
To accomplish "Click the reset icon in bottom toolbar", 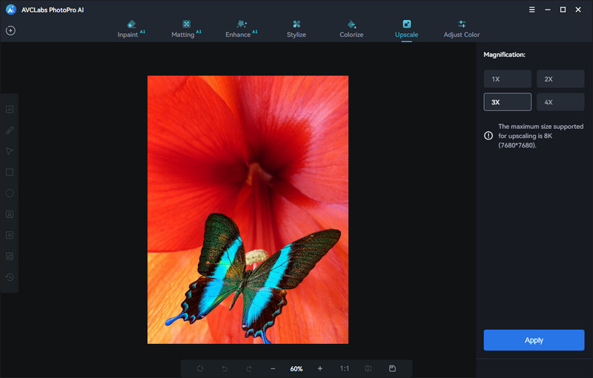I will [200, 368].
